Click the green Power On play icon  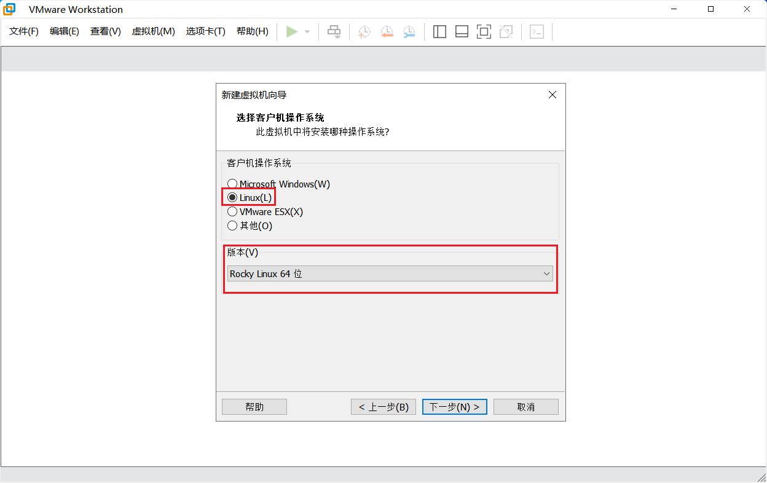pyautogui.click(x=292, y=32)
